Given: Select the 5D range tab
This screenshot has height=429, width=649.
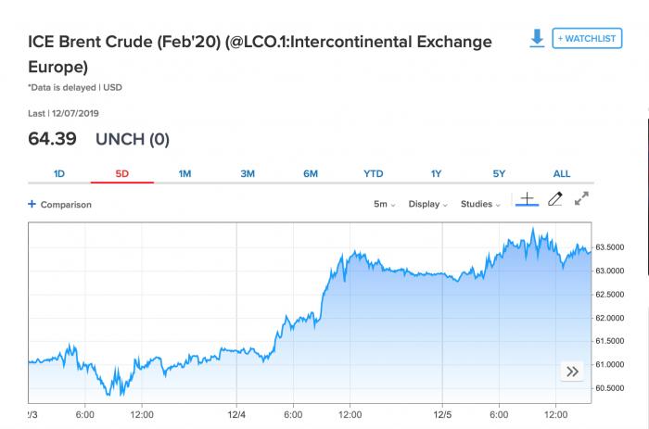Looking at the screenshot, I should tap(122, 173).
